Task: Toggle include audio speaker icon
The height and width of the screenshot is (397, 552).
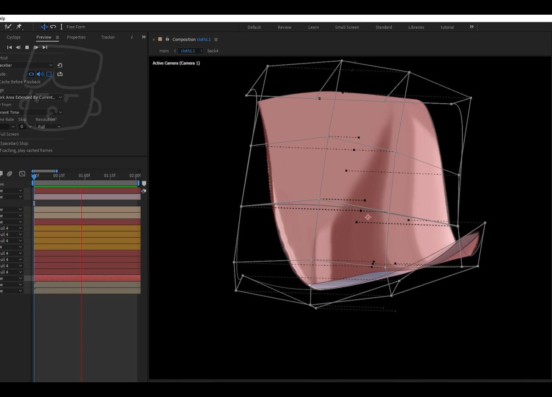Action: click(40, 74)
